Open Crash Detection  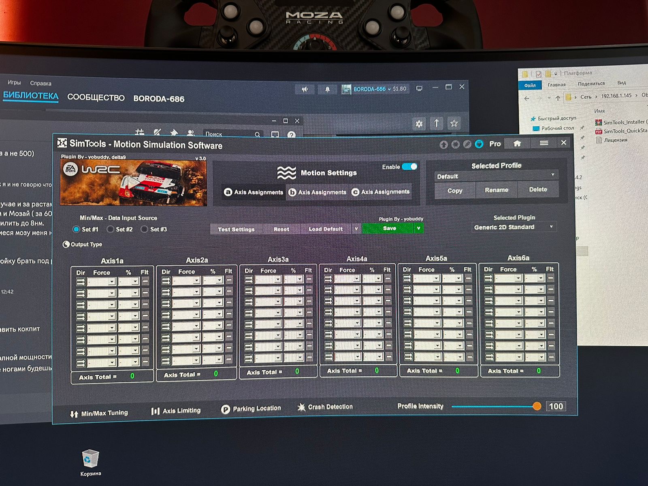point(325,407)
